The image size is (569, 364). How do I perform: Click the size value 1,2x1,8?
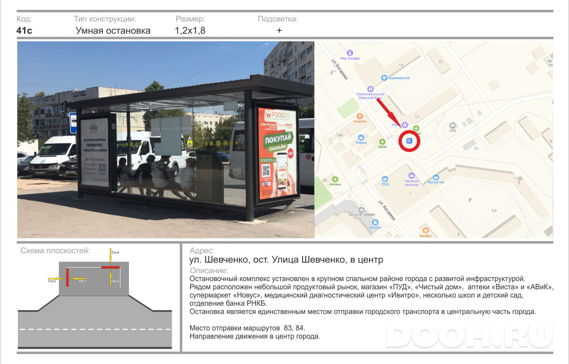click(x=190, y=31)
